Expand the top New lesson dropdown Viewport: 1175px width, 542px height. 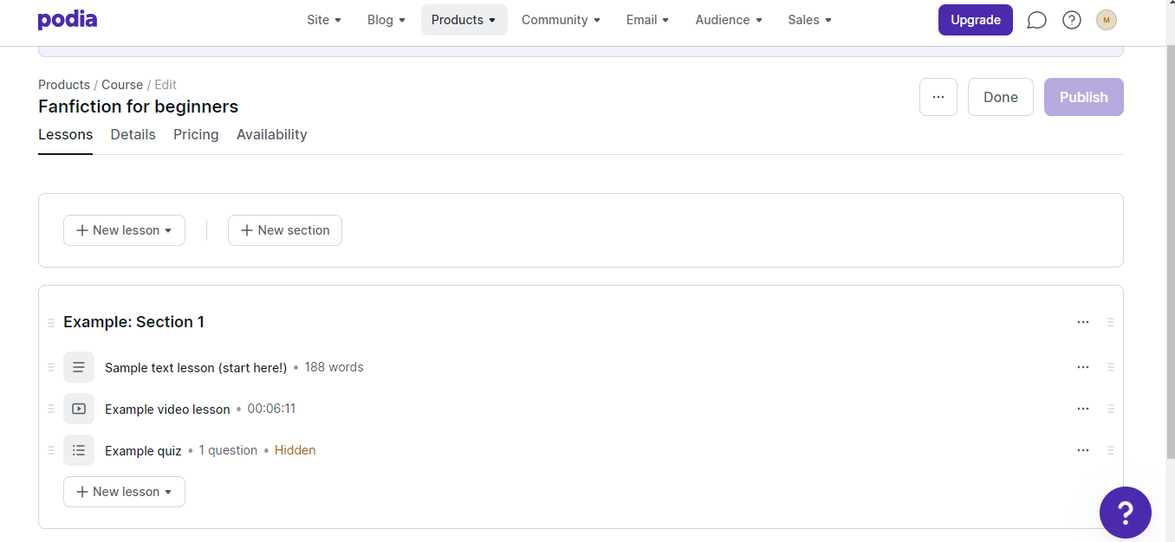click(124, 230)
